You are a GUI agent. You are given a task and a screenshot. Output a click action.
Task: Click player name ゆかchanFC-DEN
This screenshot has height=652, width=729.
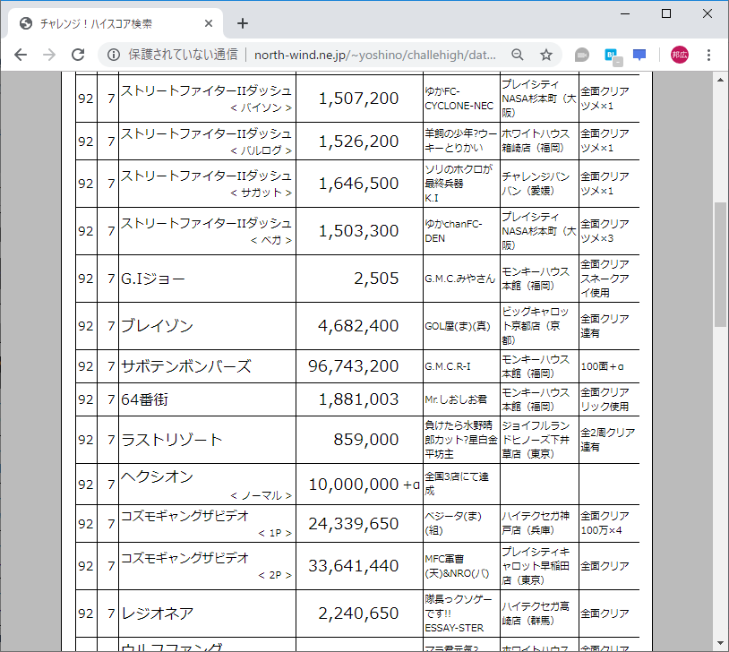[453, 231]
